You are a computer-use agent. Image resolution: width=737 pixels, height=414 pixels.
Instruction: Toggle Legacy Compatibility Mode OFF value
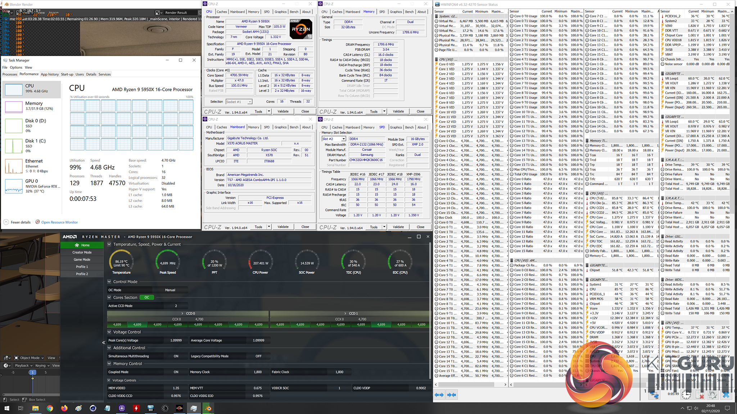[x=258, y=356]
